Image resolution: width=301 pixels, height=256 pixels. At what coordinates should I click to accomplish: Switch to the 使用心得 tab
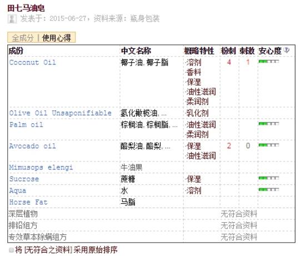coord(57,38)
